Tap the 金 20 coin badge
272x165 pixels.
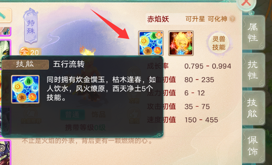pos(30,52)
